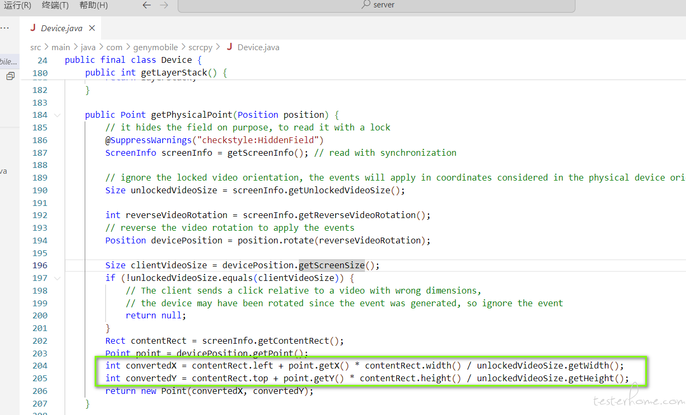Collapse the fold at line 197
This screenshot has width=686, height=415.
click(x=57, y=278)
